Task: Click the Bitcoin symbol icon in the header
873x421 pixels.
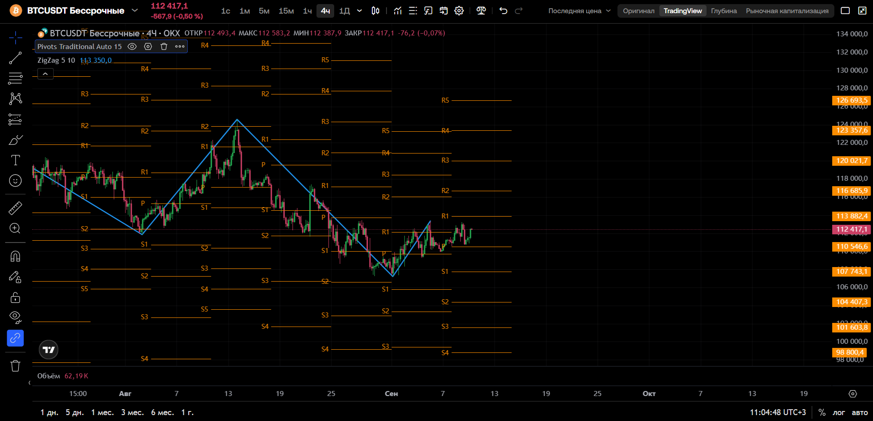Action: [16, 10]
